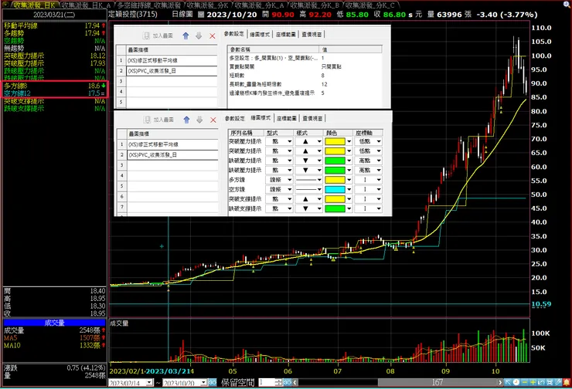Open 座標範圍 tab in the upper panel
572x389 pixels.
[286, 34]
